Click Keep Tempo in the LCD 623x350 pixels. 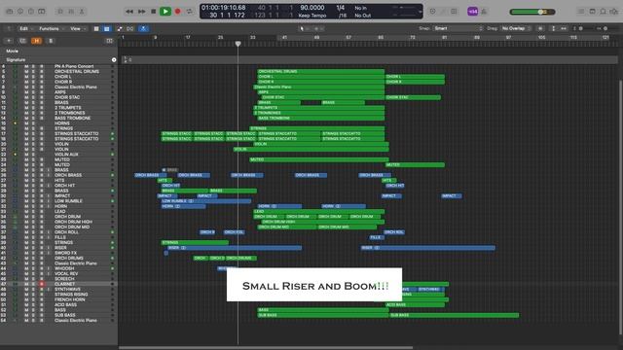coord(311,16)
